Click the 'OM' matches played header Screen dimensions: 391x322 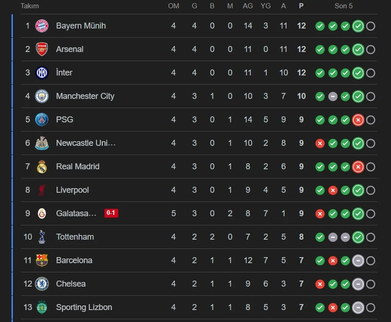pos(174,6)
